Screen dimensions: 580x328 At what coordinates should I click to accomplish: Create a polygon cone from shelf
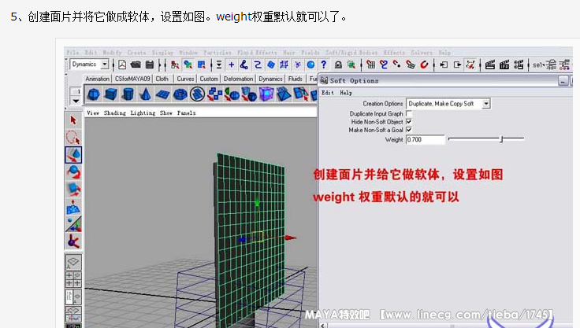[x=145, y=94]
